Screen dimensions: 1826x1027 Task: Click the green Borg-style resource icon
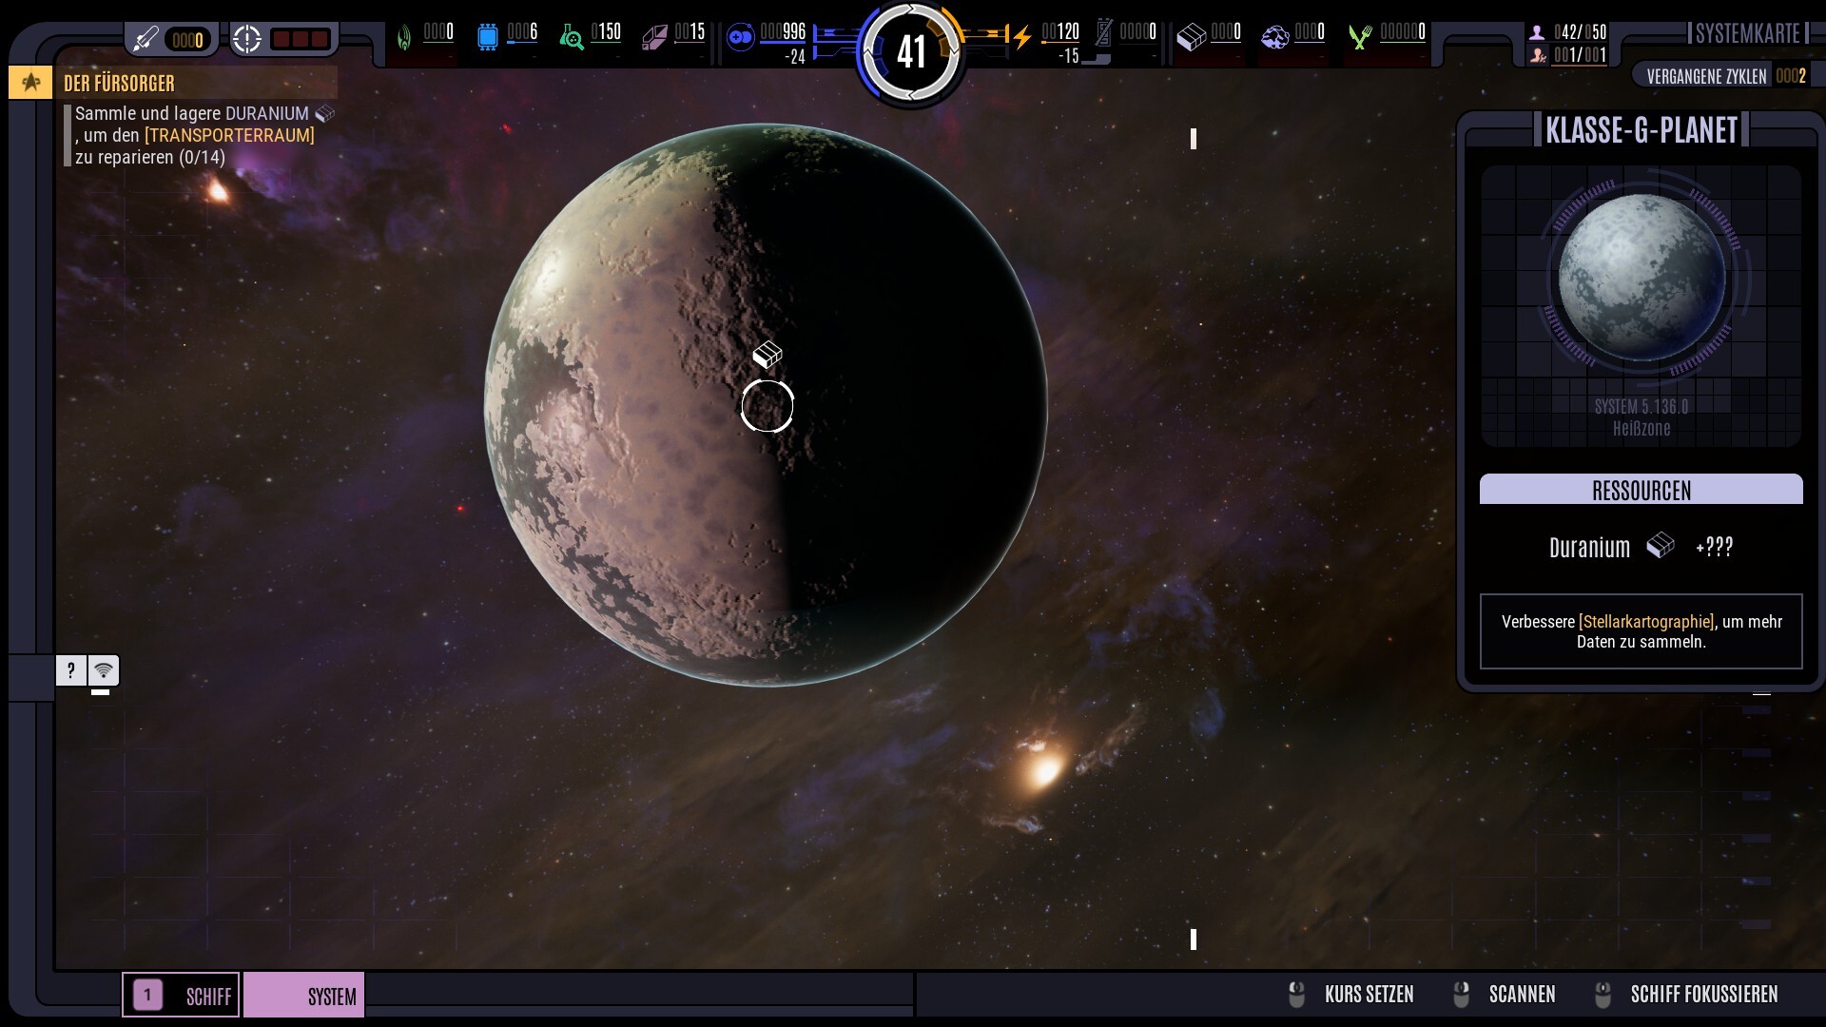404,37
